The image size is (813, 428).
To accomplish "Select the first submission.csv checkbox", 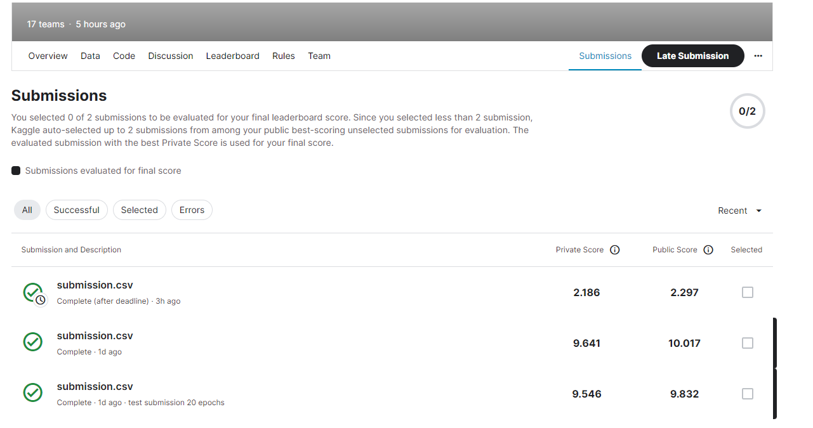I will click(x=747, y=292).
